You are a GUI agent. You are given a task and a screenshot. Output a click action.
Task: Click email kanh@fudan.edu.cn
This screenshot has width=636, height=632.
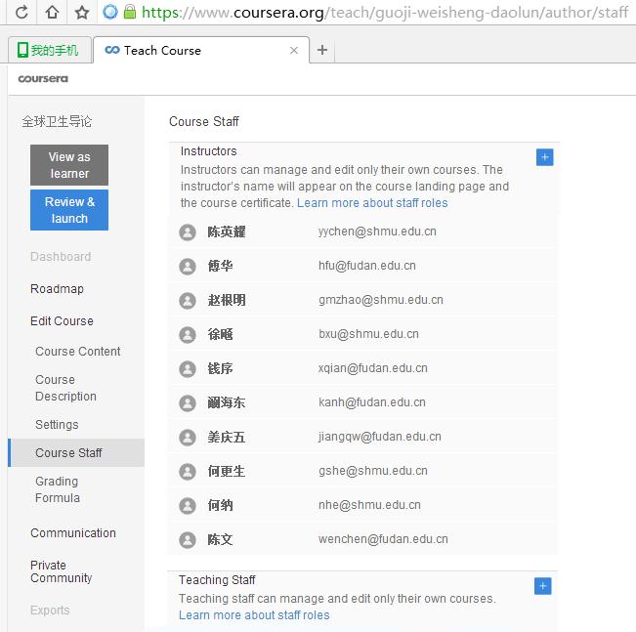pyautogui.click(x=372, y=402)
